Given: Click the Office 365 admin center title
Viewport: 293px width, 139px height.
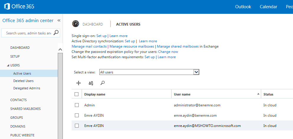Looking at the screenshot, I should point(28,21).
